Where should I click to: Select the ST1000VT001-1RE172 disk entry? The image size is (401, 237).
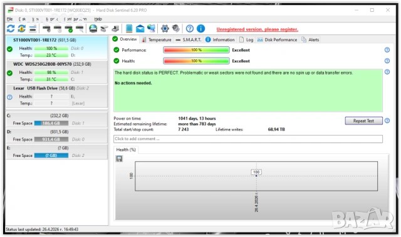click(57, 48)
